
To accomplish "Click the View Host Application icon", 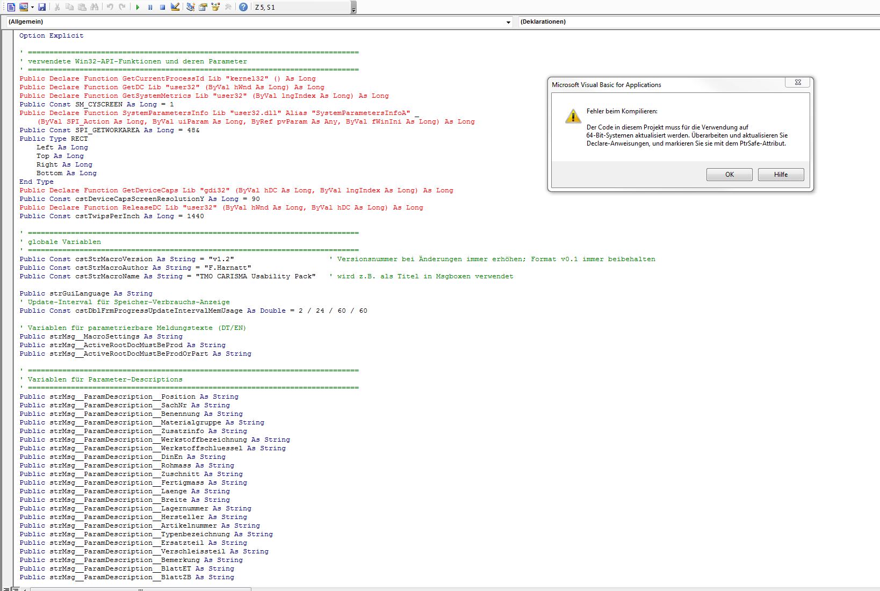I will pyautogui.click(x=11, y=7).
